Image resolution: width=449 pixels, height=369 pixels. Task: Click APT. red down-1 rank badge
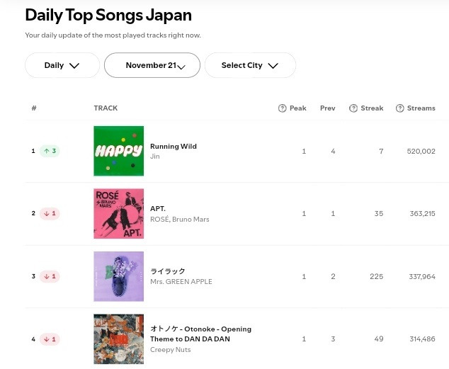pos(50,213)
